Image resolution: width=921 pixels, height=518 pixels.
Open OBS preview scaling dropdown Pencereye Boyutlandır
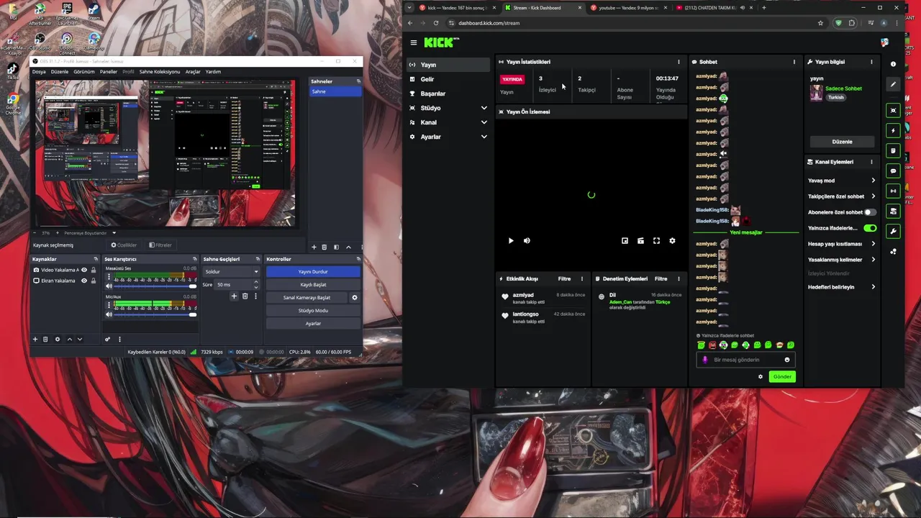click(89, 233)
